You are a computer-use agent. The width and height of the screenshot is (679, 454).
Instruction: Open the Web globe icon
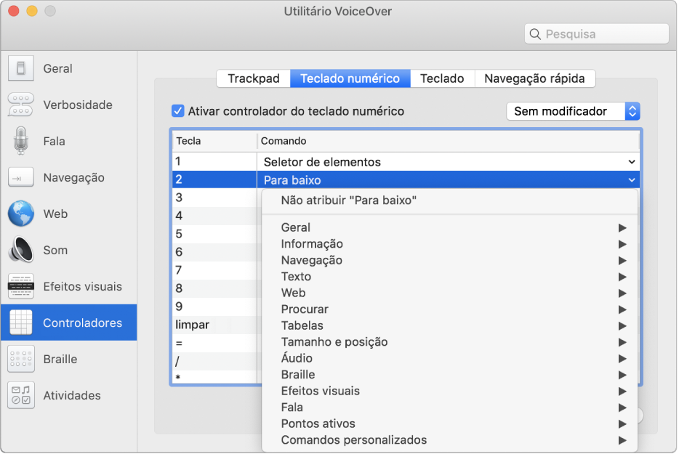click(x=21, y=214)
